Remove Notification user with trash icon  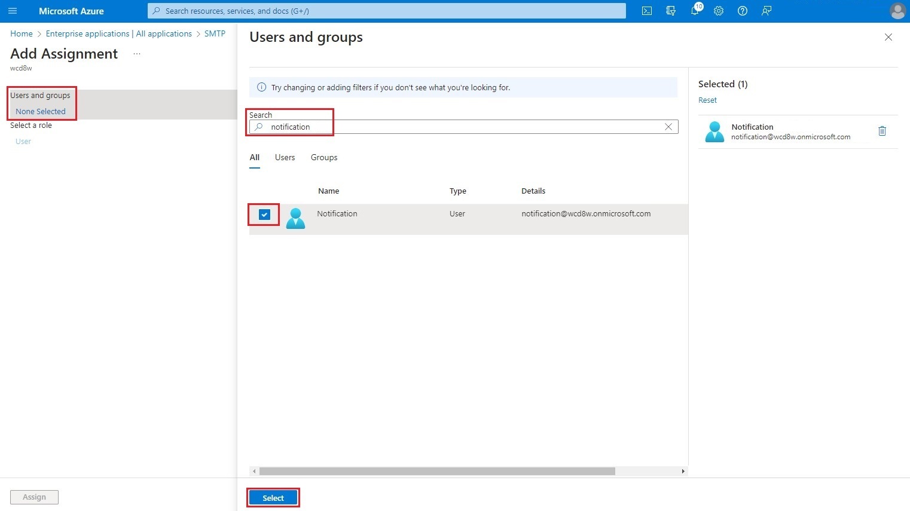pos(882,131)
